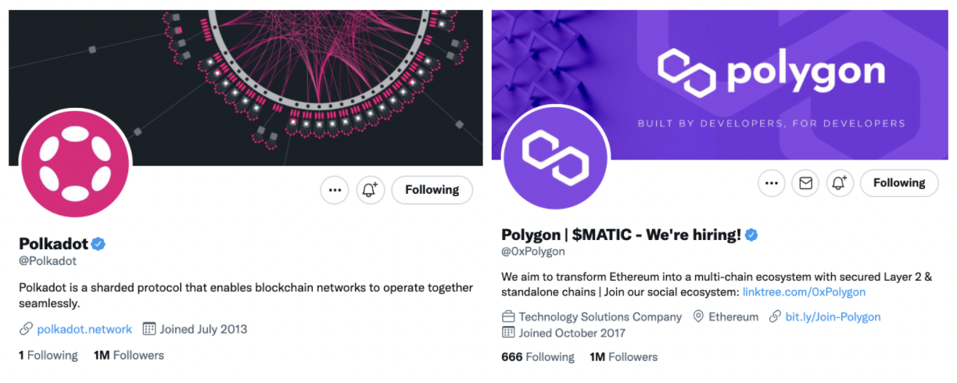957x383 pixels.
Task: Click Polkadot's verified badge
Action: click(99, 244)
